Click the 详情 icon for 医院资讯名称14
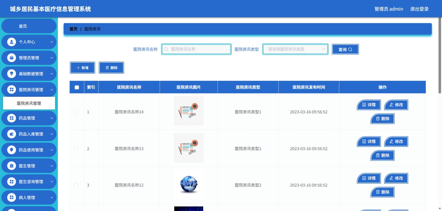This screenshot has height=211, width=442. 364,105
